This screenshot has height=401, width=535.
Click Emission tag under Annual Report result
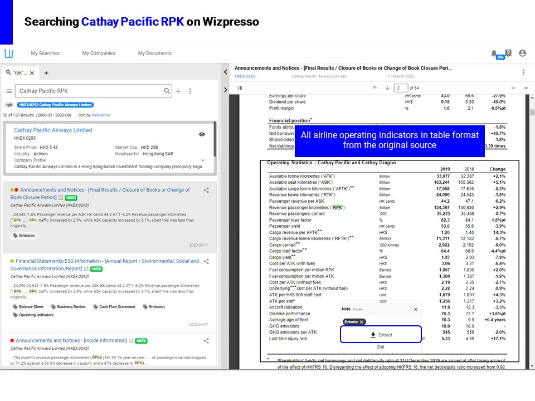pyautogui.click(x=154, y=307)
